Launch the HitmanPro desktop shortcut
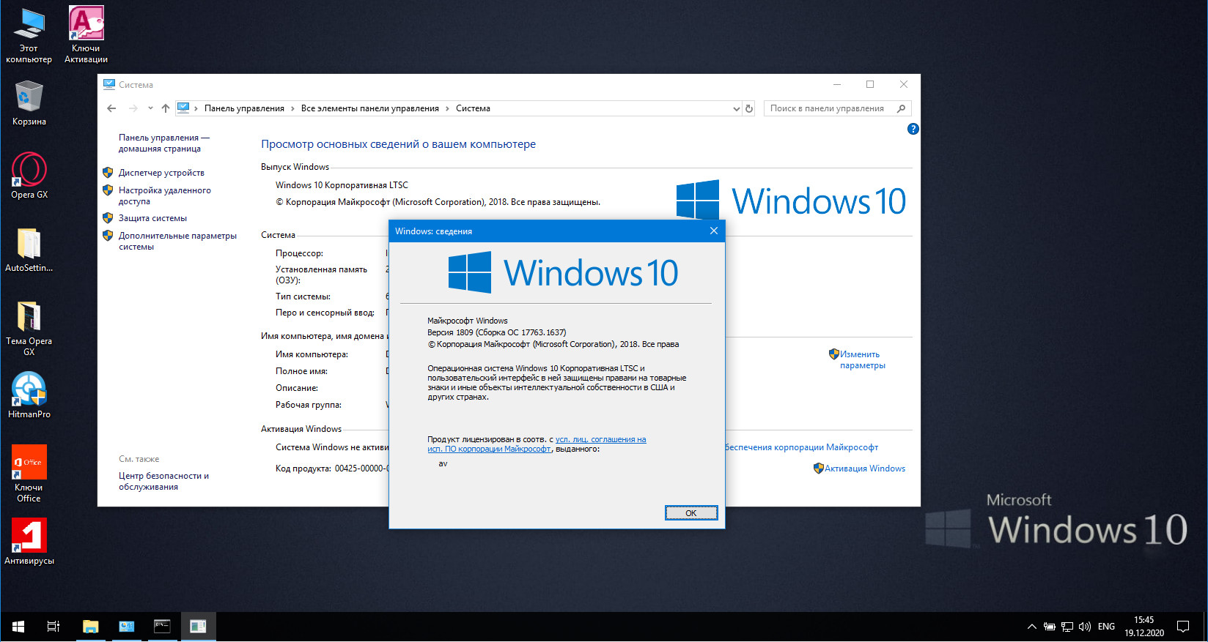 tap(29, 395)
